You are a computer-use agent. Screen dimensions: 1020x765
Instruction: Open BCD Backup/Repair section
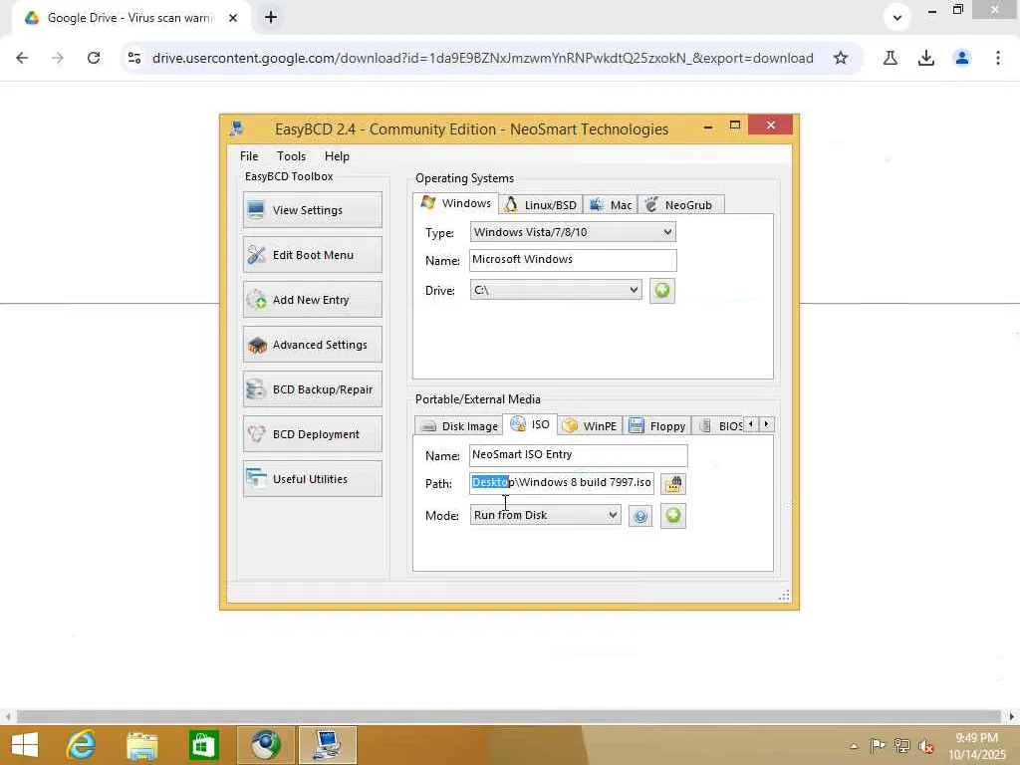click(312, 389)
